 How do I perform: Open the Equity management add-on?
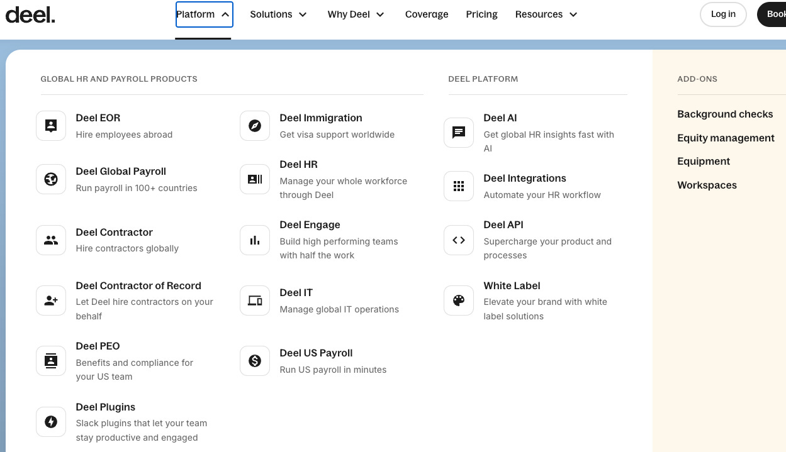[726, 138]
